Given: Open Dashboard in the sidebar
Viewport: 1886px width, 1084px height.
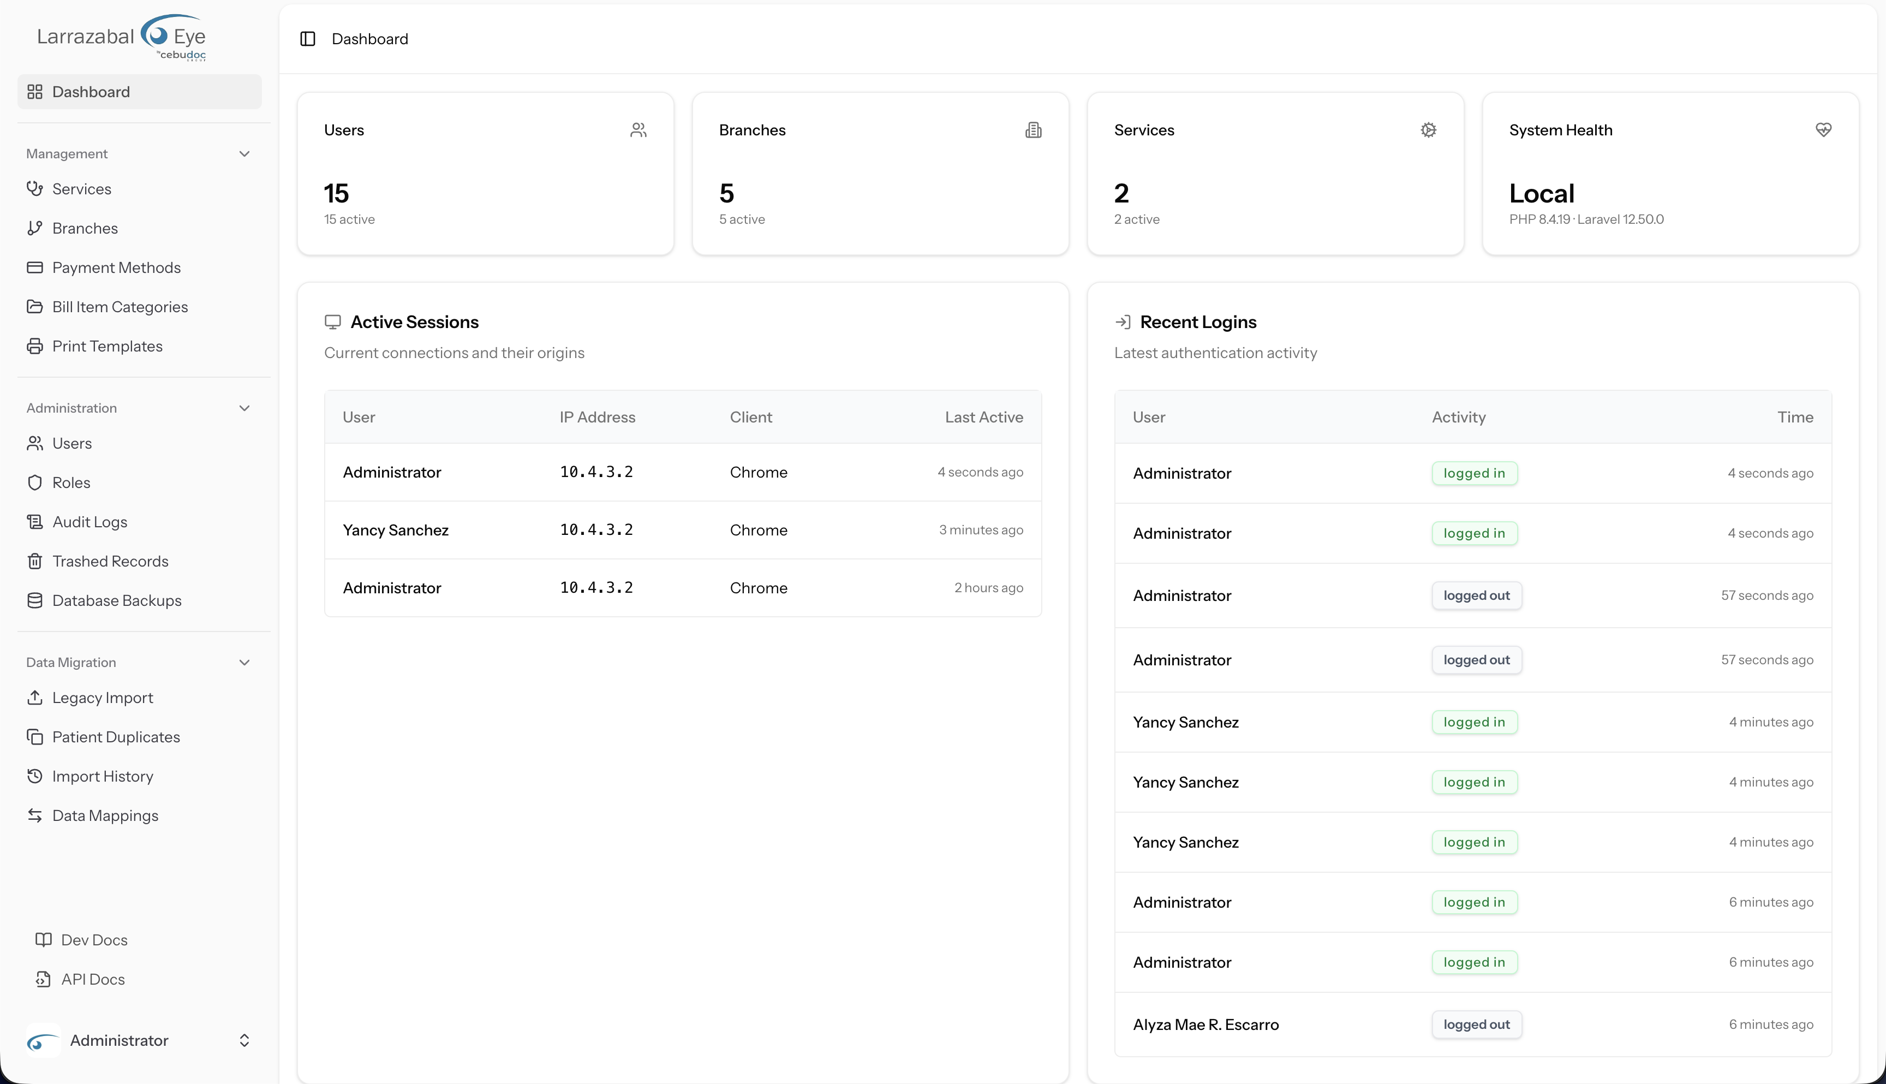Looking at the screenshot, I should (x=140, y=92).
